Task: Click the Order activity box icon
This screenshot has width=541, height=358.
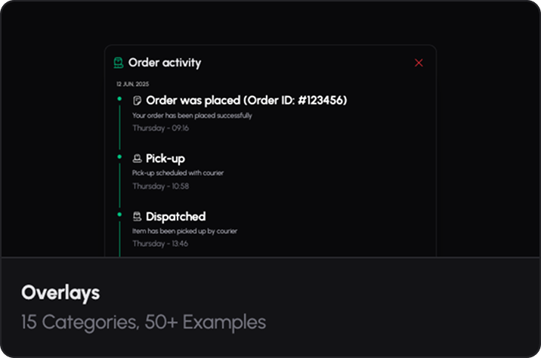Action: pyautogui.click(x=118, y=63)
